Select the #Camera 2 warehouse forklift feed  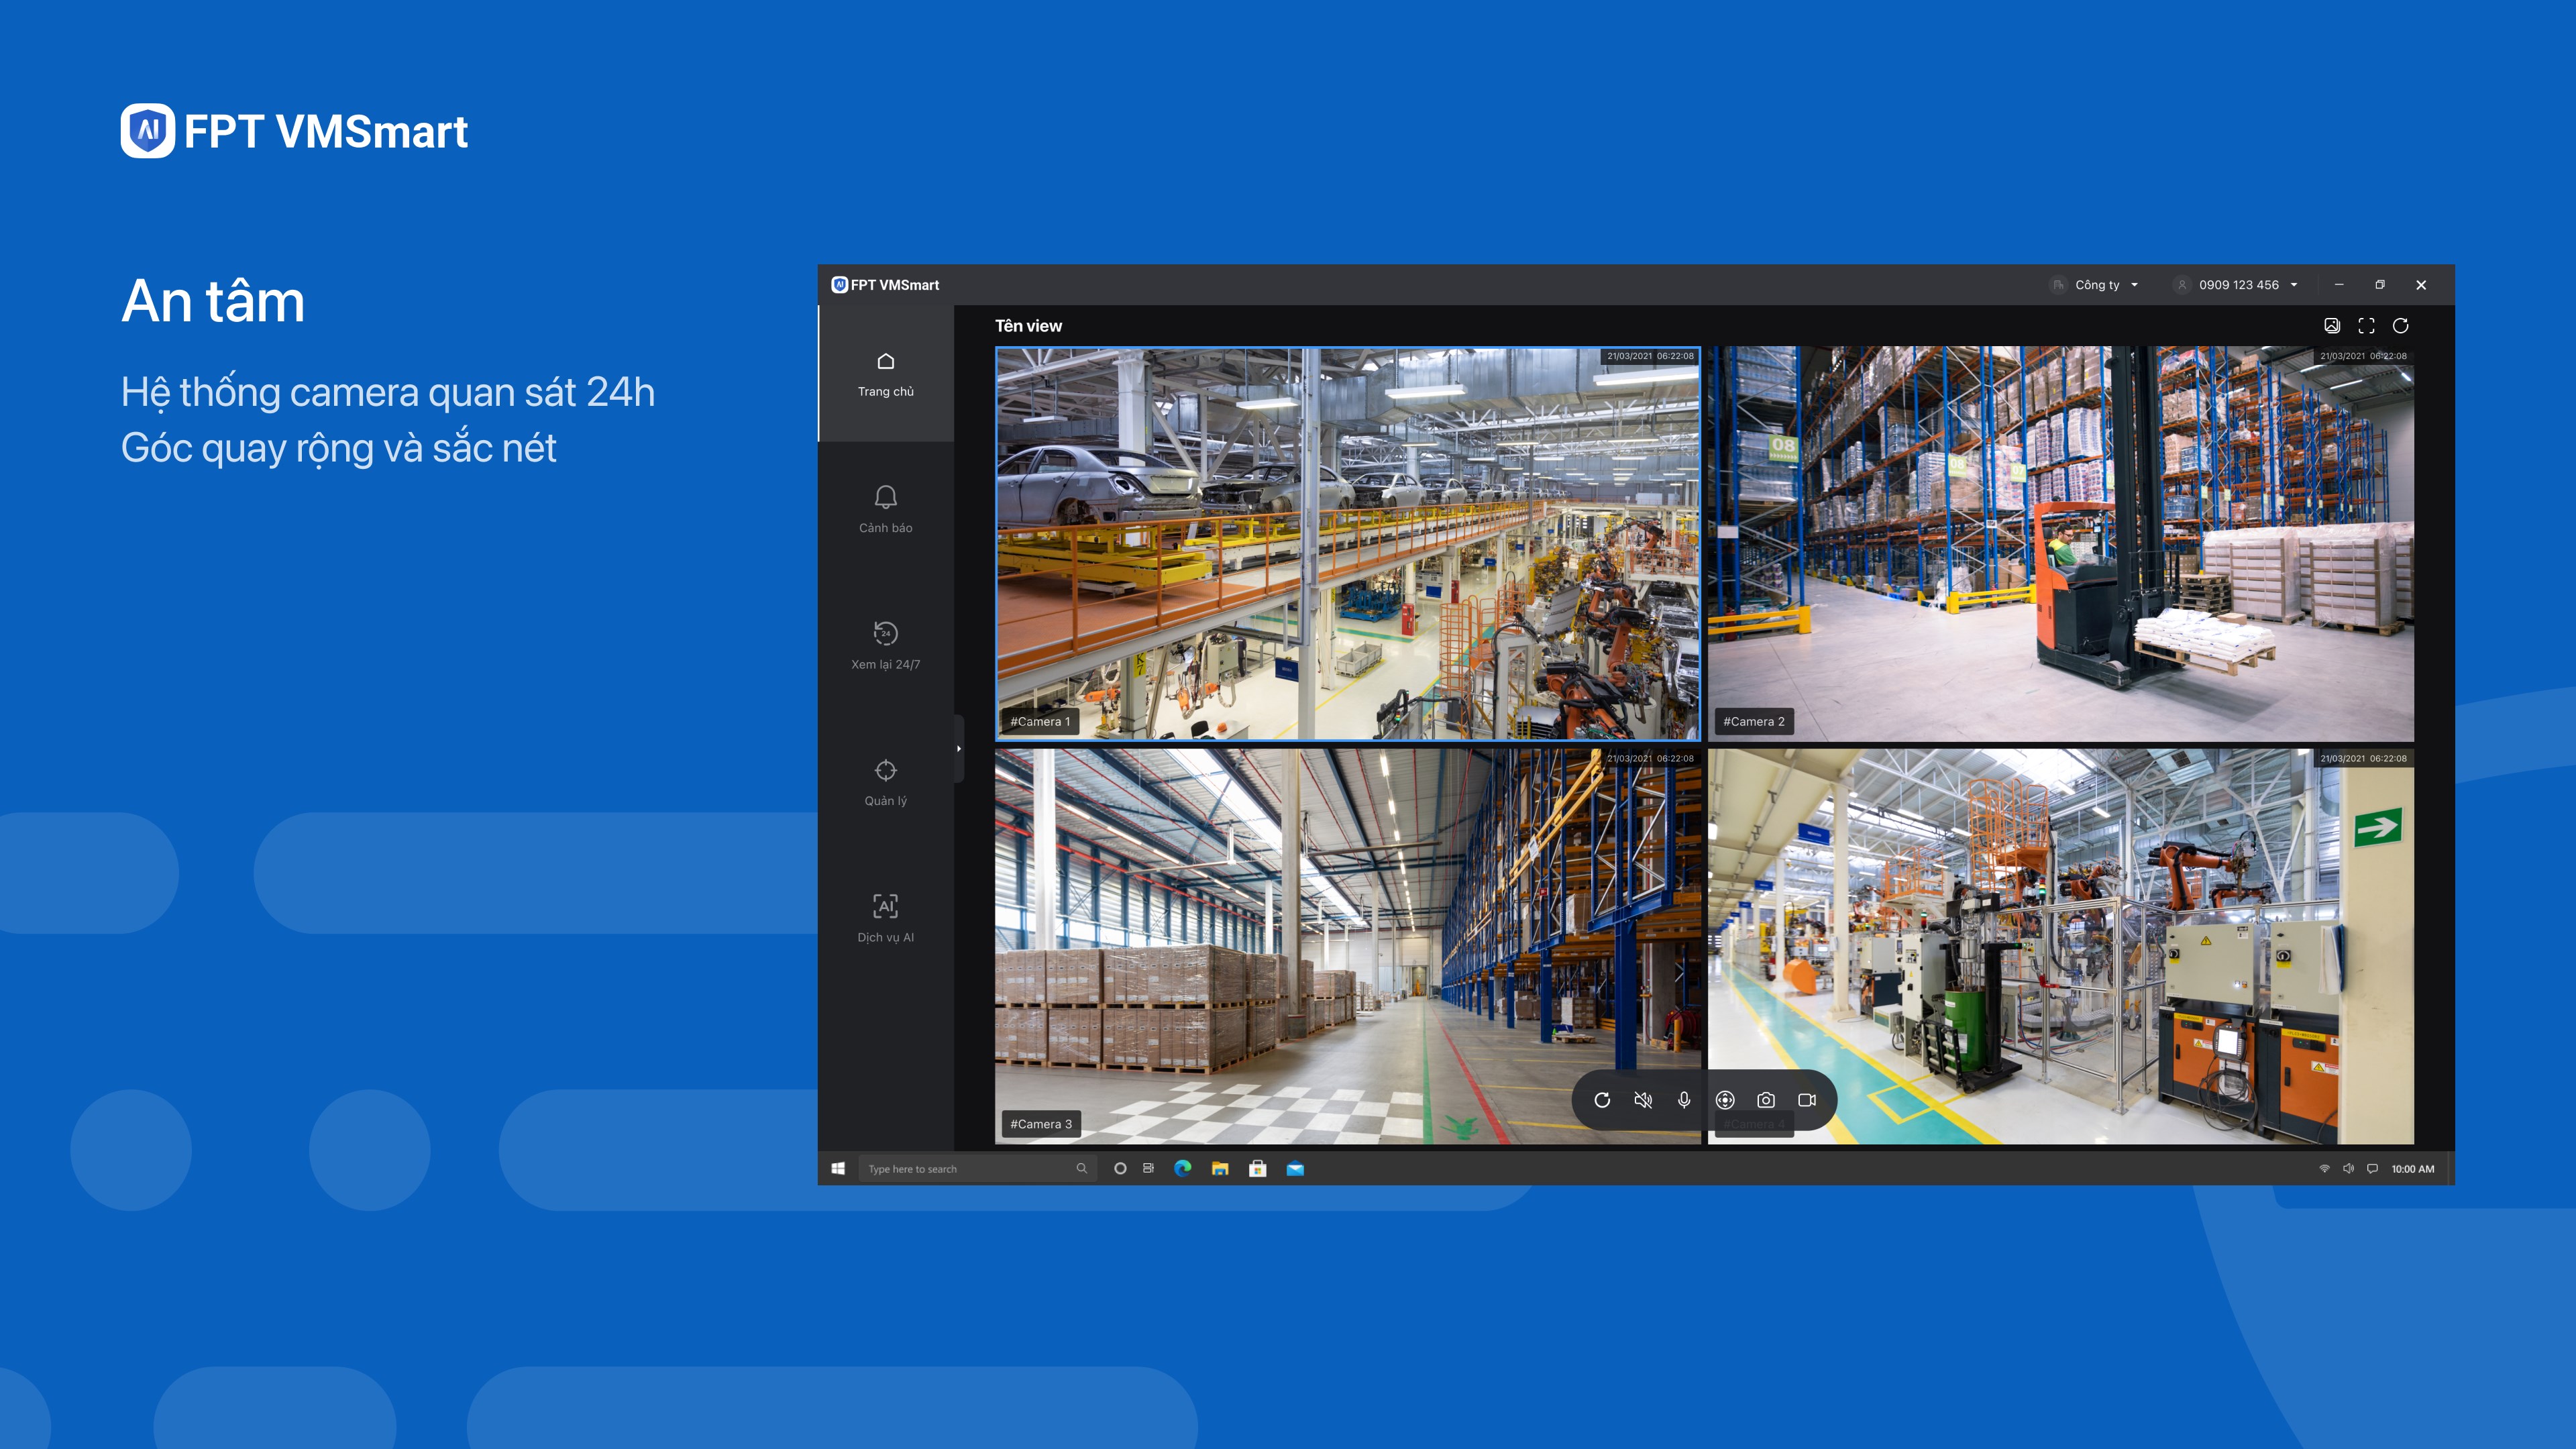coord(2060,544)
